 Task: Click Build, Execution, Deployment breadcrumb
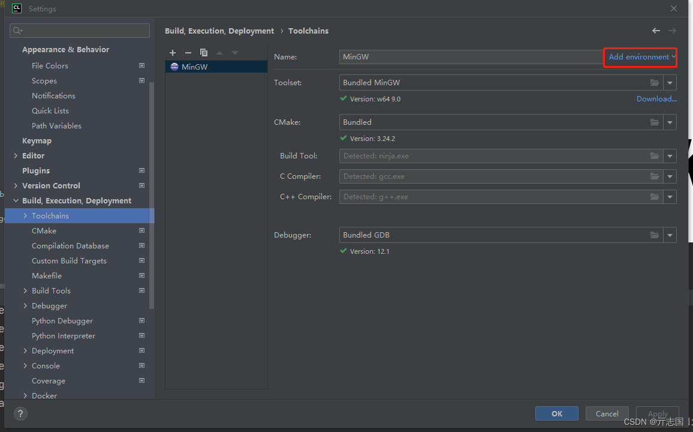point(219,31)
